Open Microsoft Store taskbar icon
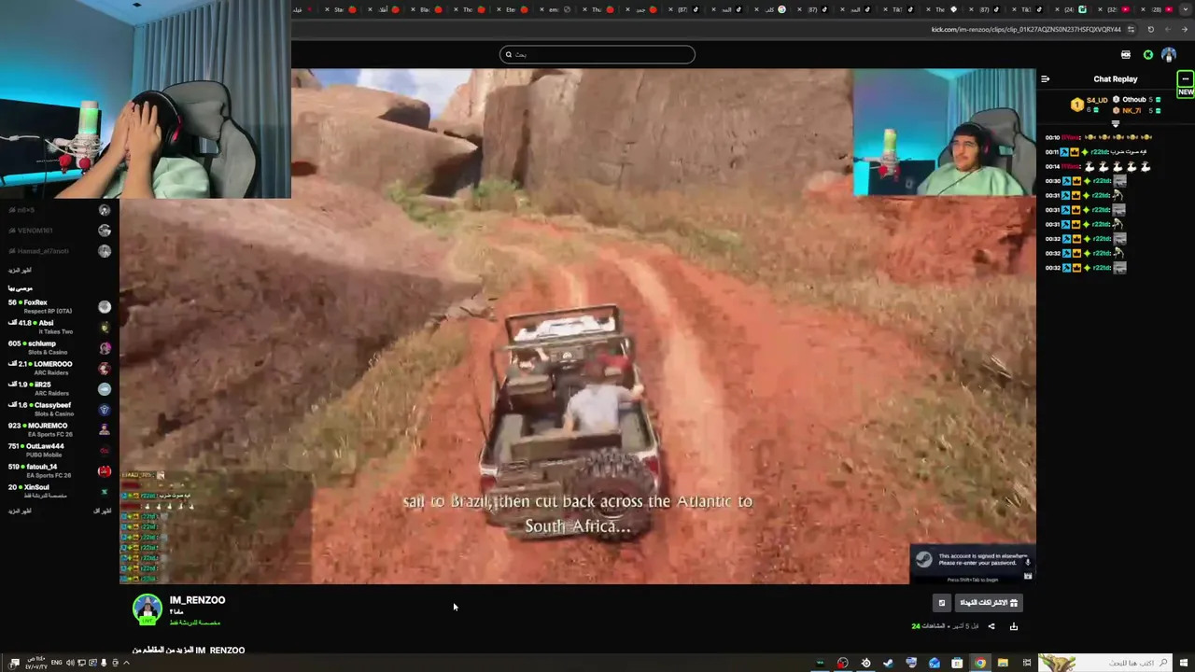The width and height of the screenshot is (1195, 672). (x=957, y=663)
